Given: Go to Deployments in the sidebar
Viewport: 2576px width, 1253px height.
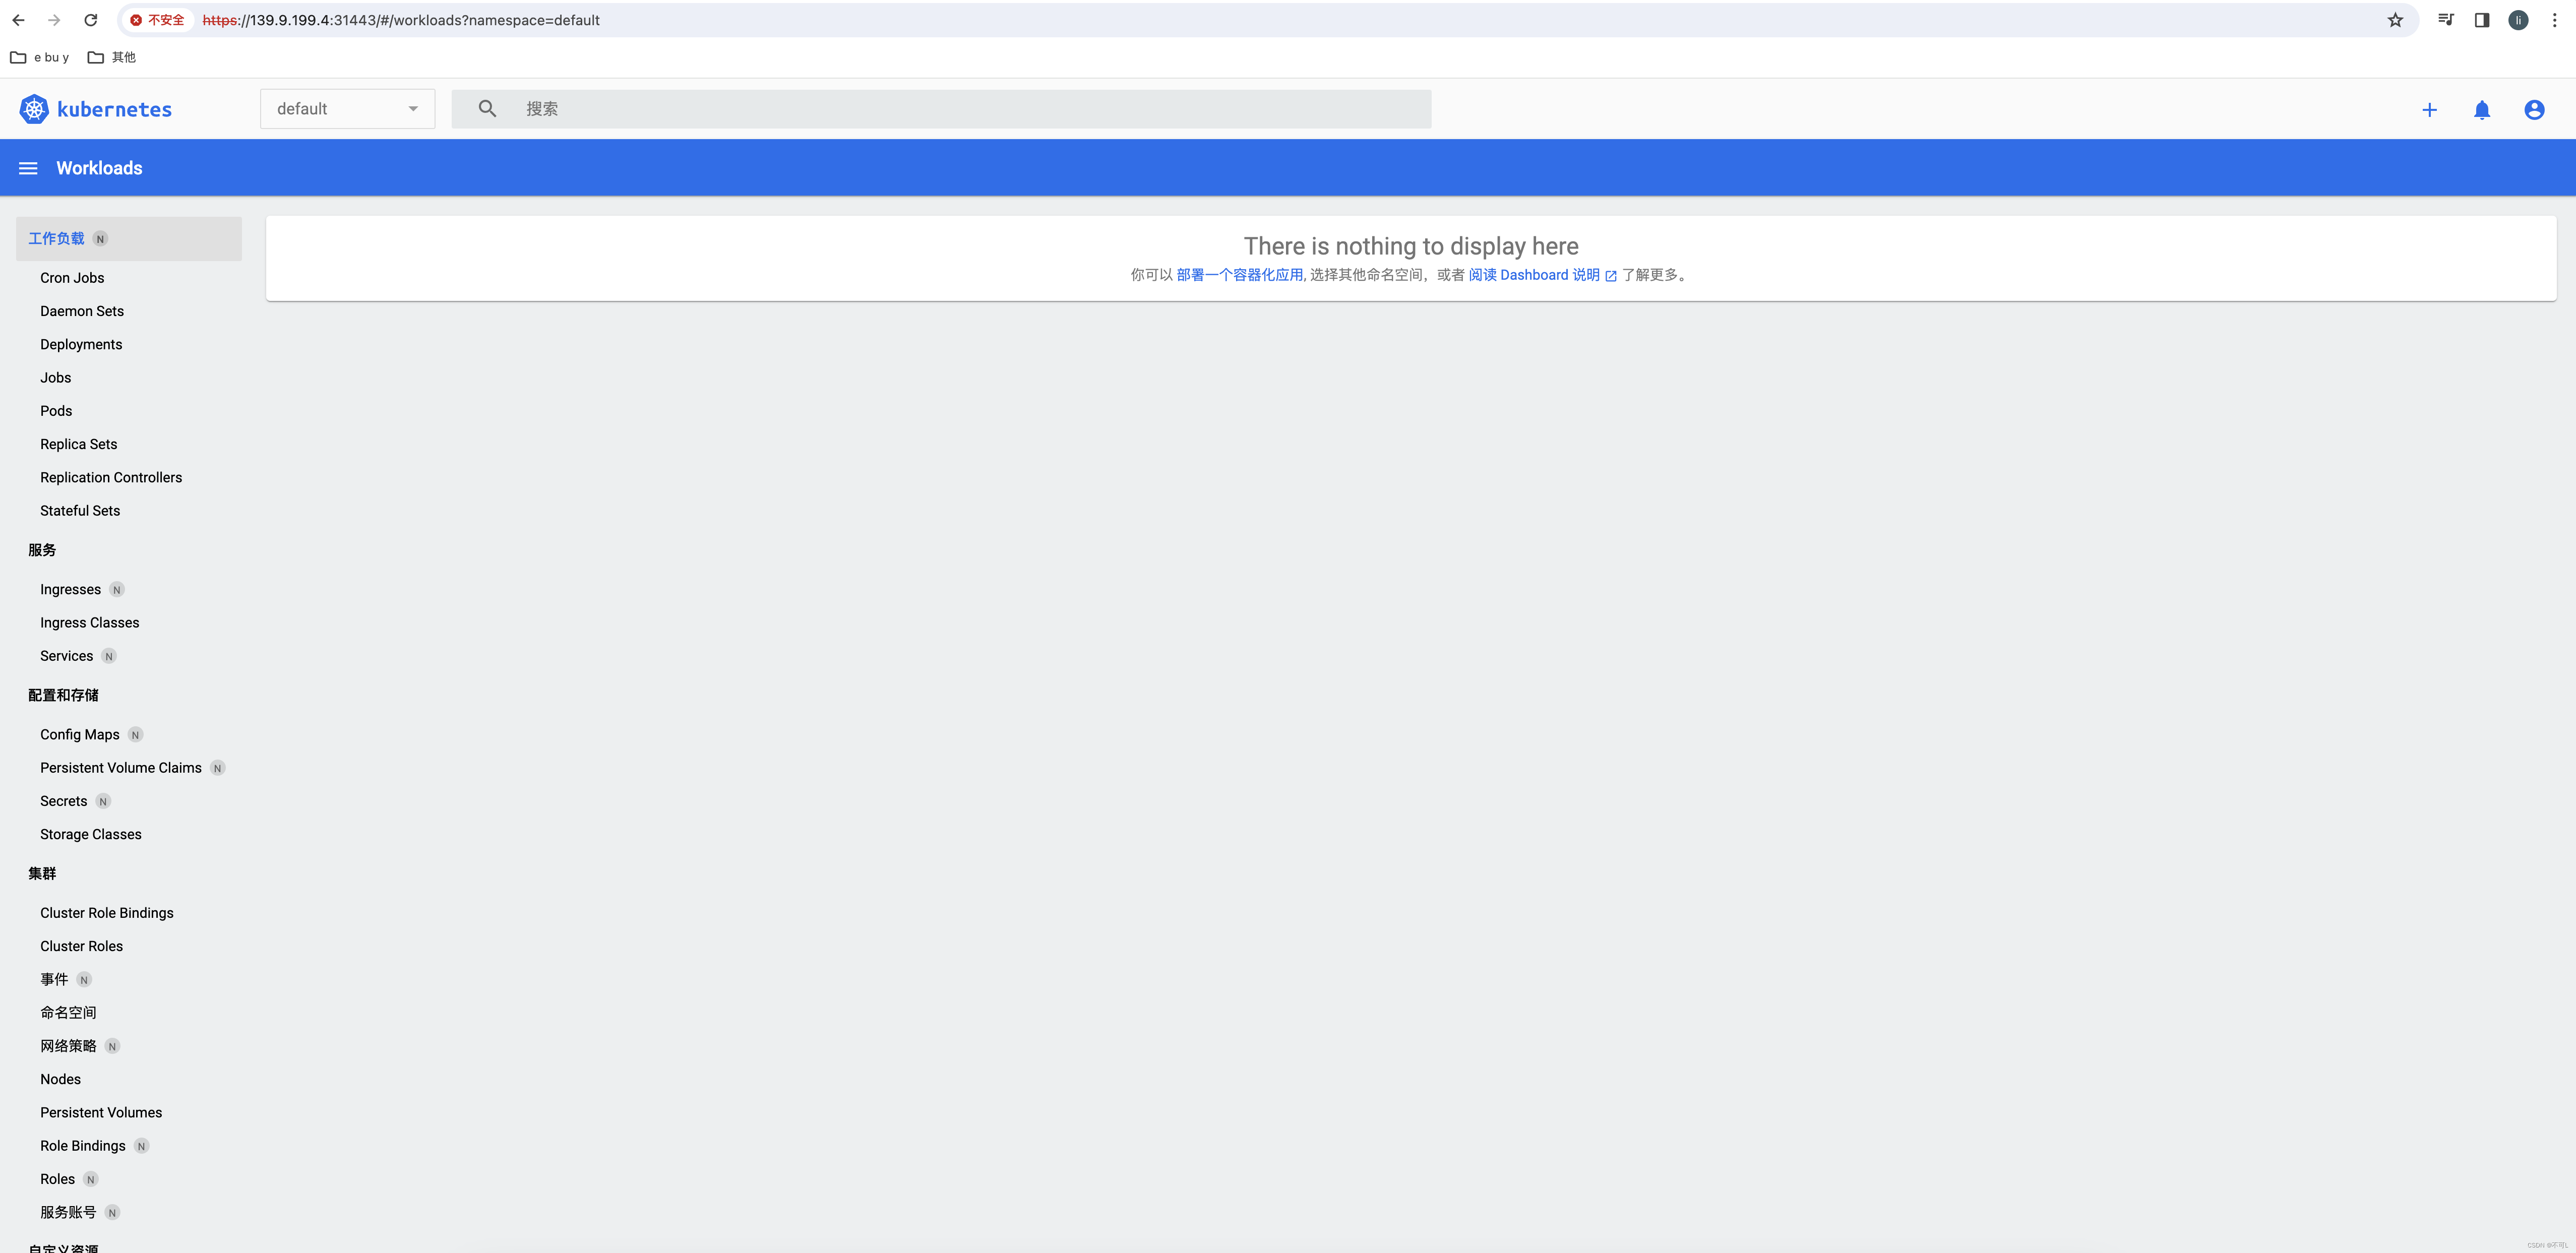Looking at the screenshot, I should [81, 344].
